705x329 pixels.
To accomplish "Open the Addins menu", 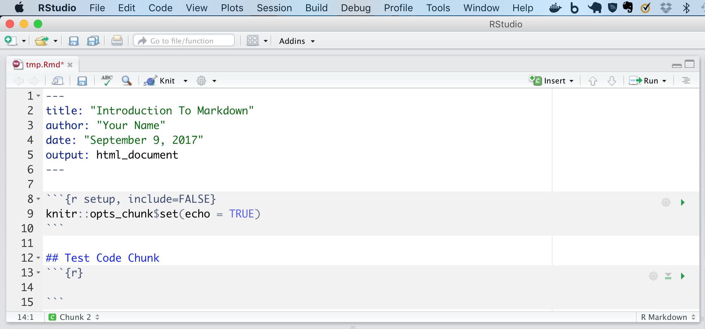I will [297, 41].
